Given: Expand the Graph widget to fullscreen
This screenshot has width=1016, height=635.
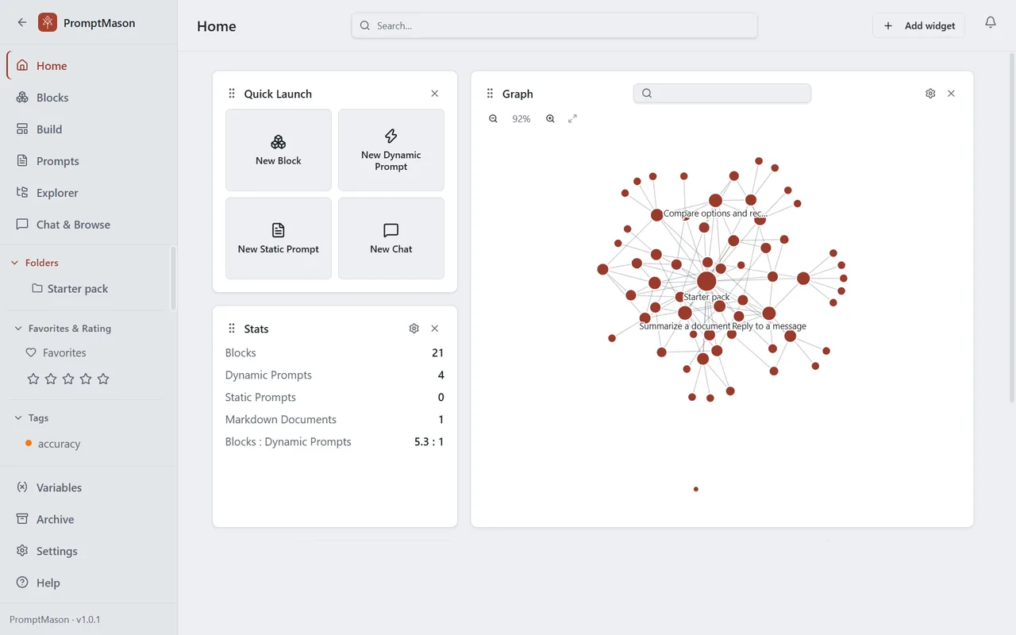Looking at the screenshot, I should (572, 119).
